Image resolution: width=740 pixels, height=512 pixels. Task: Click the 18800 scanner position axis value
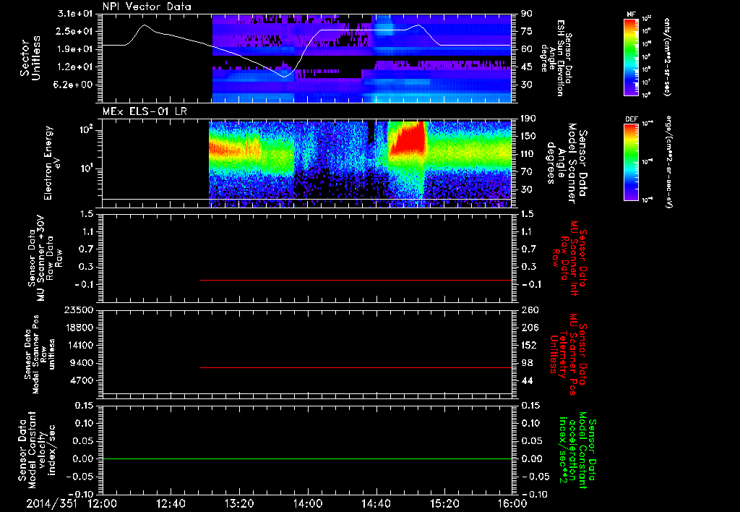click(79, 328)
